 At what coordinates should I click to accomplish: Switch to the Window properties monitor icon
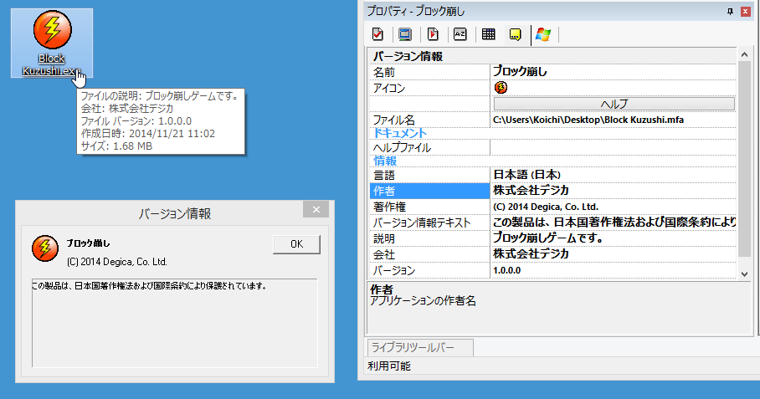405,34
